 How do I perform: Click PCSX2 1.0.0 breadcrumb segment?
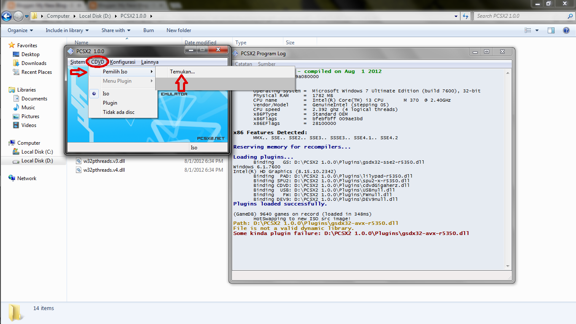pos(134,16)
